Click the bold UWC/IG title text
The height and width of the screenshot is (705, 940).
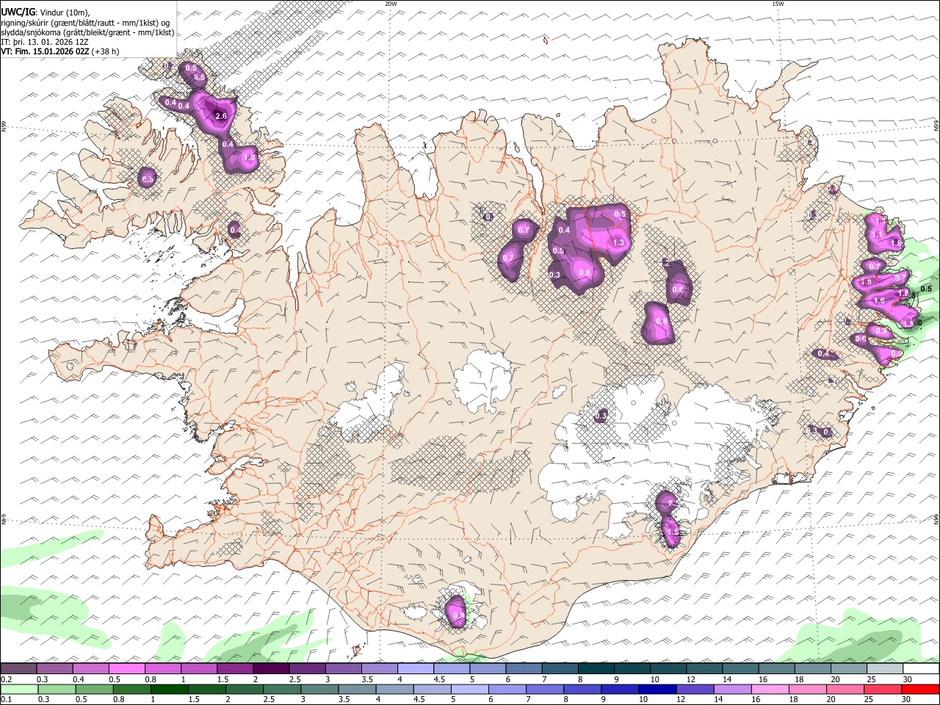coord(18,12)
